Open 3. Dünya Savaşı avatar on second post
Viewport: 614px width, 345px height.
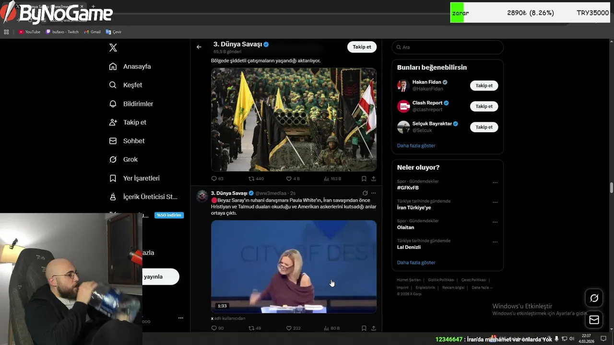[x=202, y=195]
